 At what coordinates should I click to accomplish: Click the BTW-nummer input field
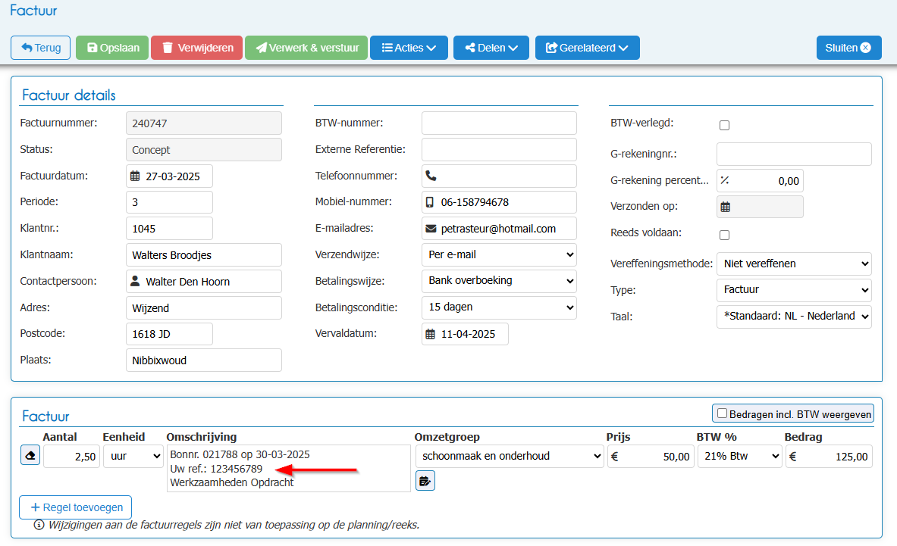499,123
